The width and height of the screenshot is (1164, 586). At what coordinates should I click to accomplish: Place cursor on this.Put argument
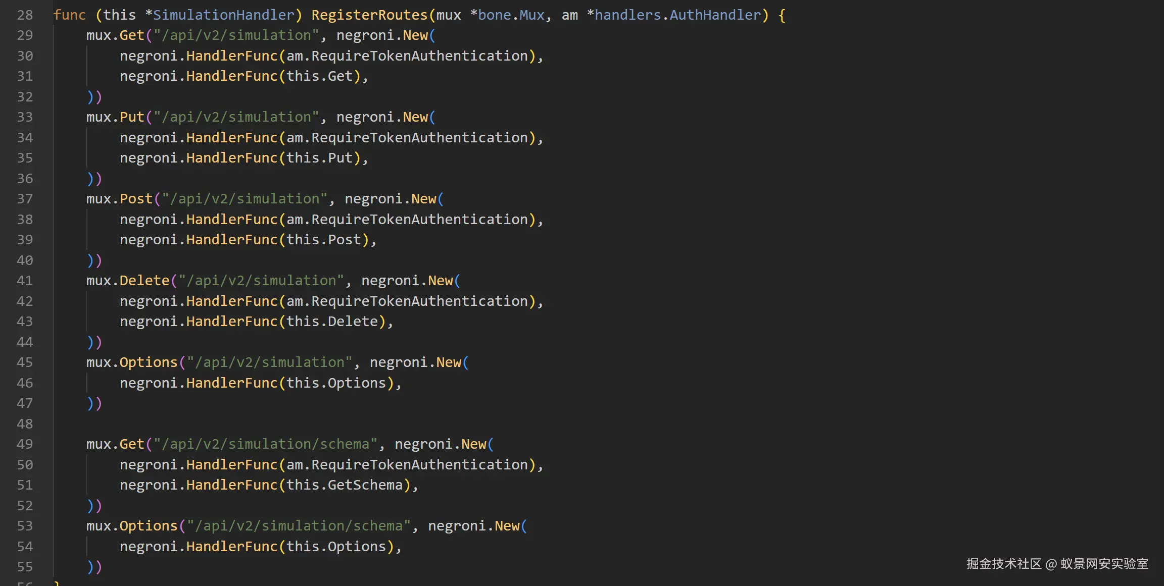coord(319,158)
